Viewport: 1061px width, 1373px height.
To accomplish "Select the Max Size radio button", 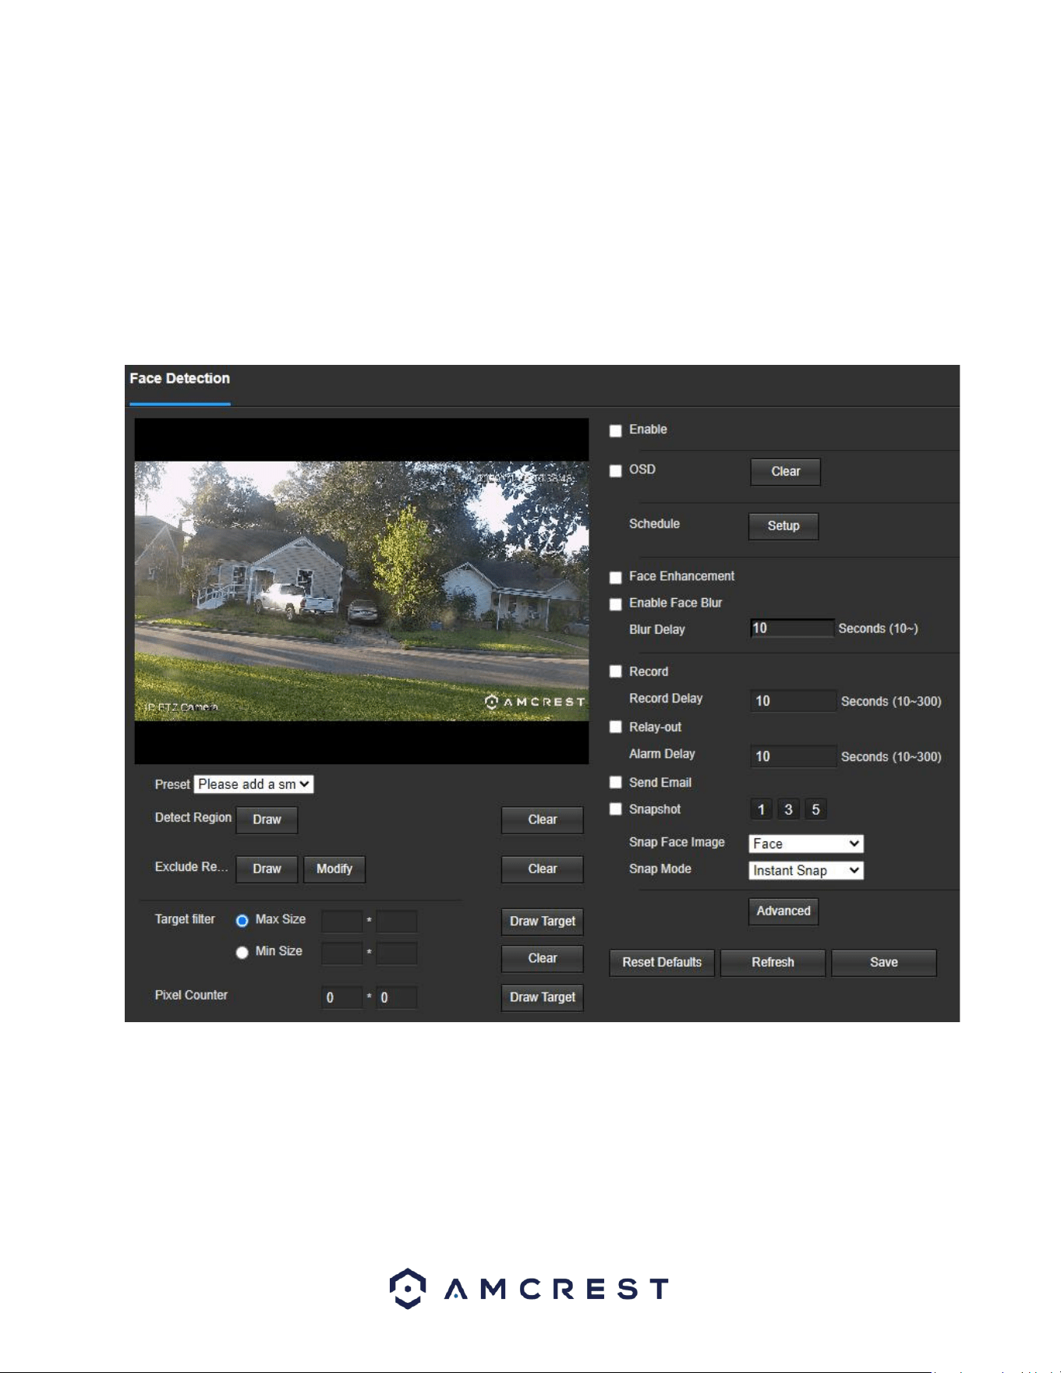I will click(242, 920).
